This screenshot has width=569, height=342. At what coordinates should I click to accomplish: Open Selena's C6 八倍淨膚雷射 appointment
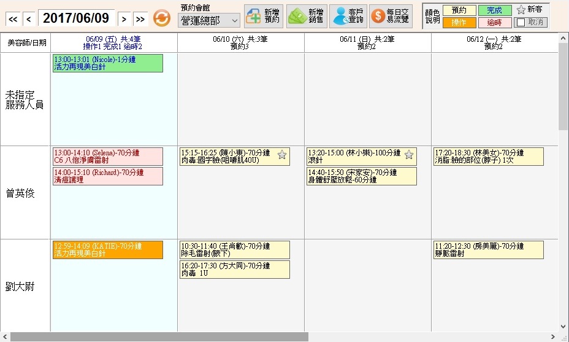point(107,157)
